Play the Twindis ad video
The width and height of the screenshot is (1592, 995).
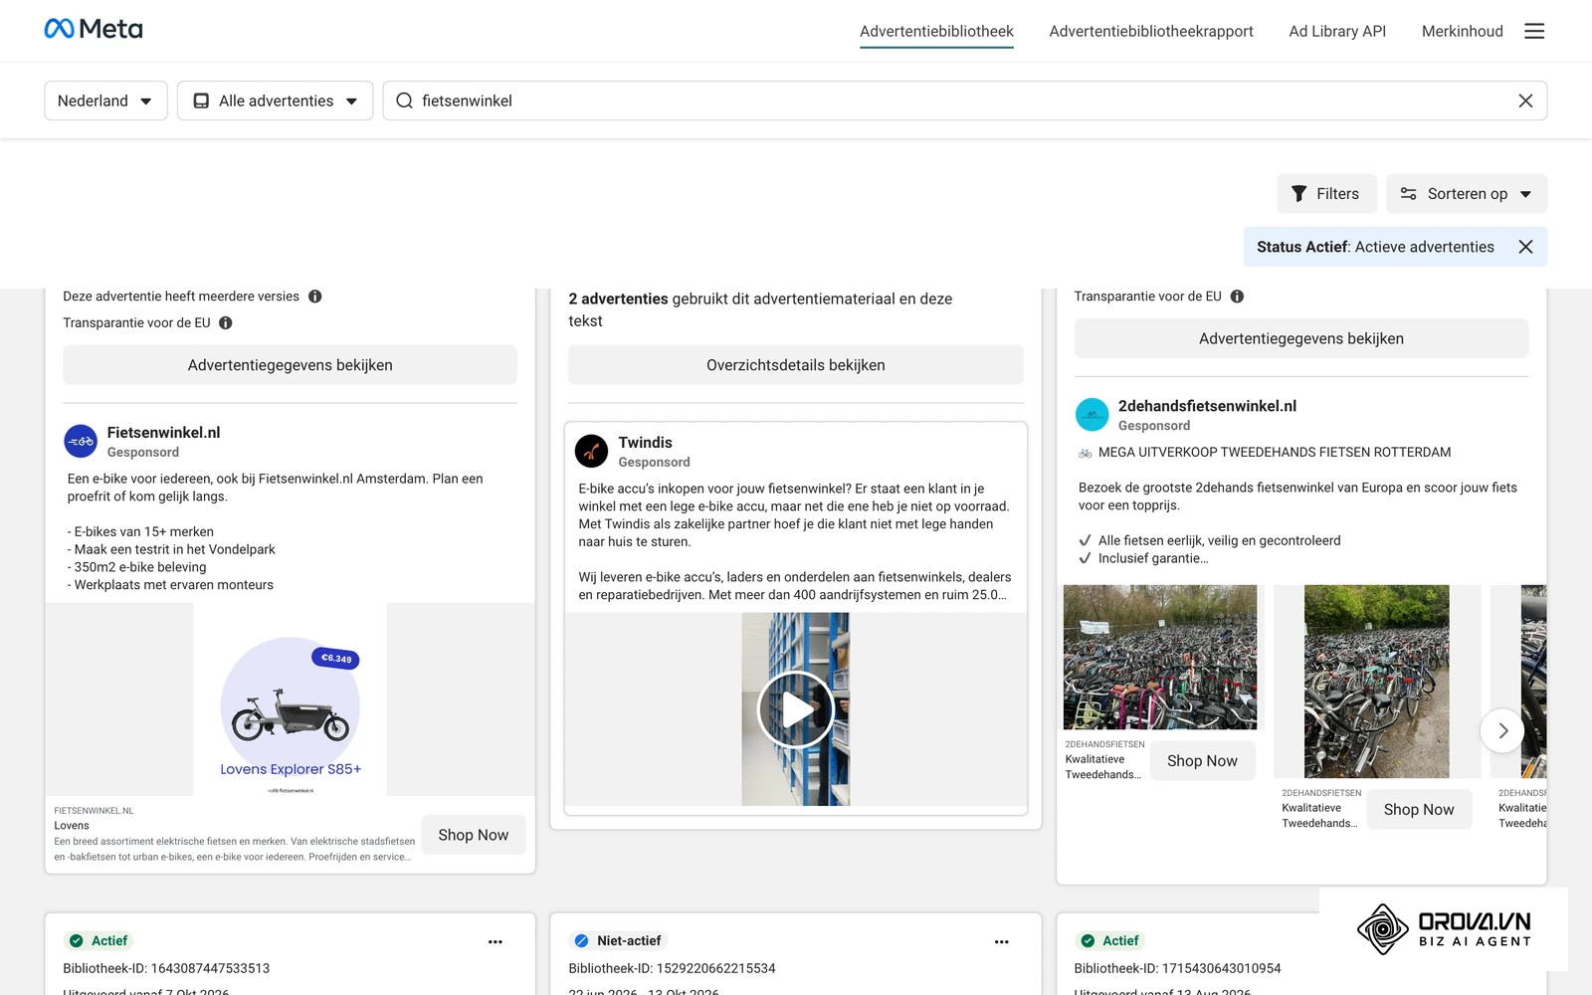pos(795,709)
